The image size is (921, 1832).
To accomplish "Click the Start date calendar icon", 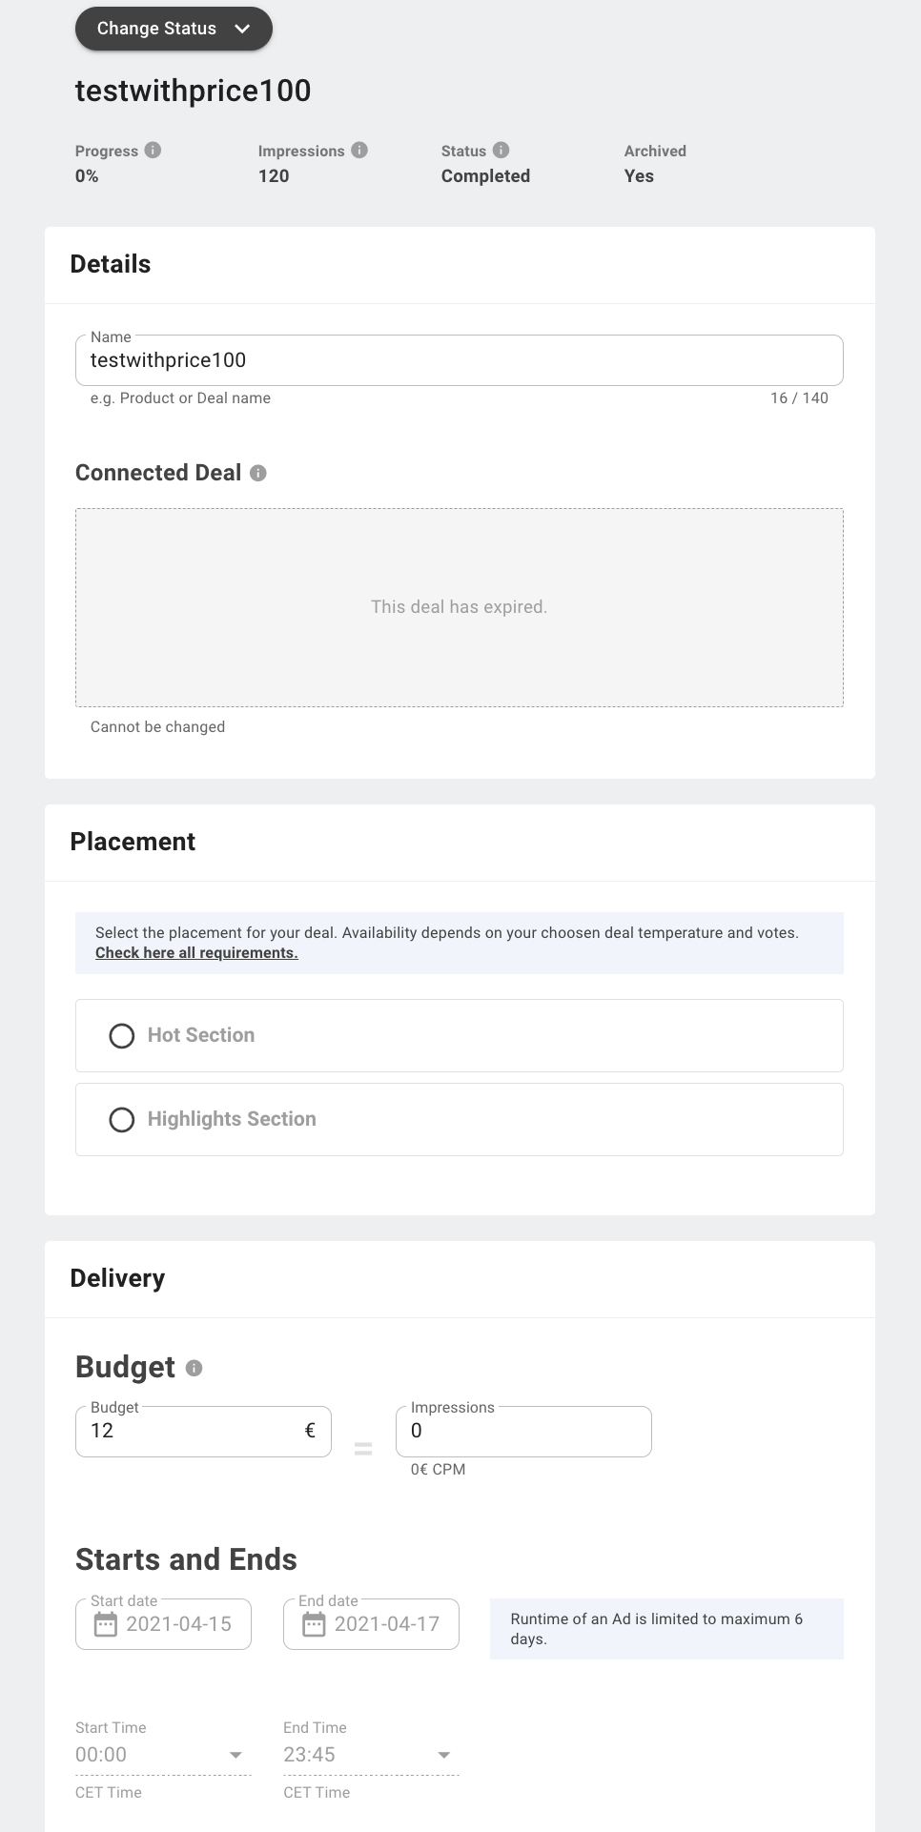I will 106,1624.
